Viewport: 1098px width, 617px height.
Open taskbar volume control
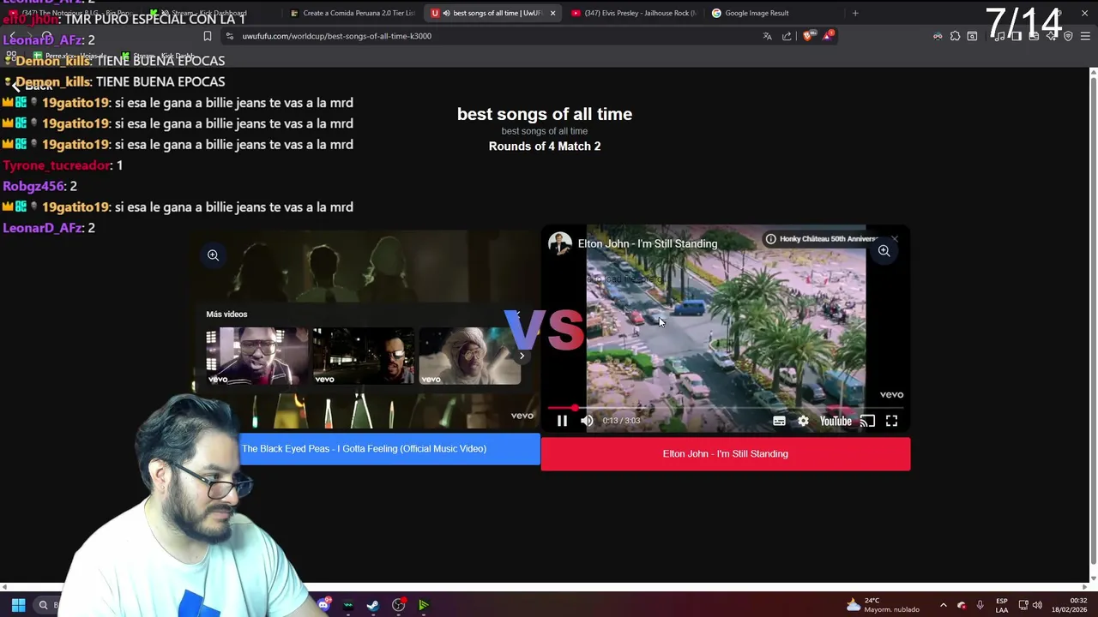click(1037, 605)
